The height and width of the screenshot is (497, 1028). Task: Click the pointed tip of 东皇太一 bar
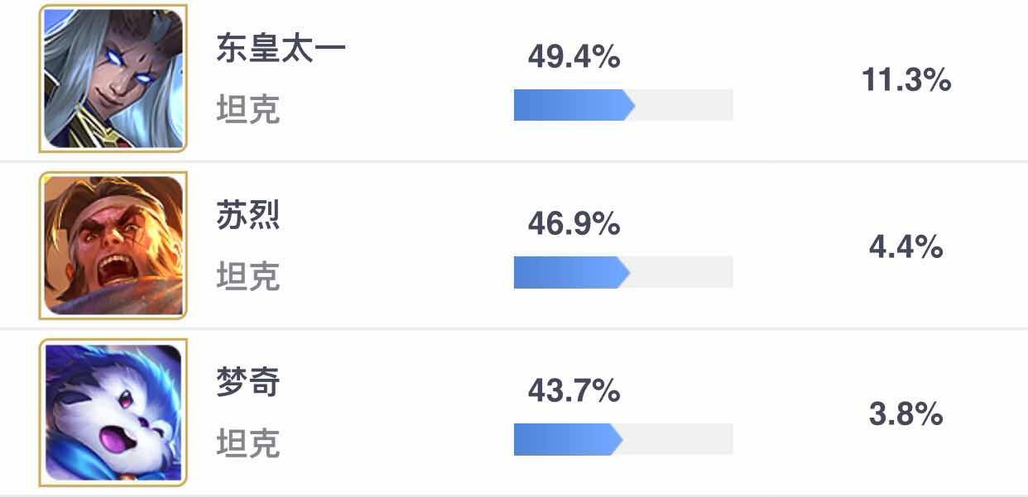[x=629, y=105]
